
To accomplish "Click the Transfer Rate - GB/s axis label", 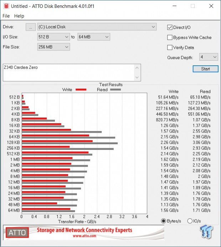I will [77, 222].
